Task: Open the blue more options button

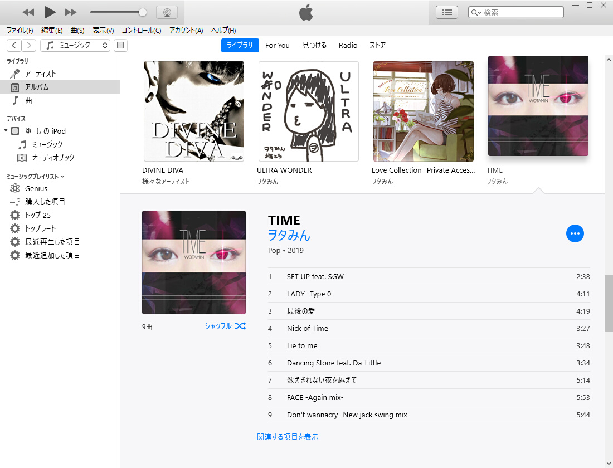Action: [x=575, y=233]
